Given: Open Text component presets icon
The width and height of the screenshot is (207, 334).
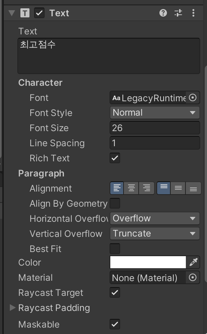Looking at the screenshot, I should (178, 13).
